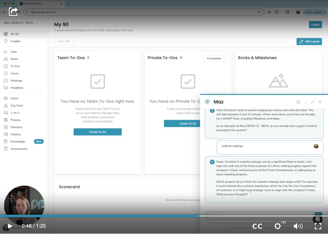The image size is (328, 234).
Task: Enter fullscreen video mode
Action: 318,226
